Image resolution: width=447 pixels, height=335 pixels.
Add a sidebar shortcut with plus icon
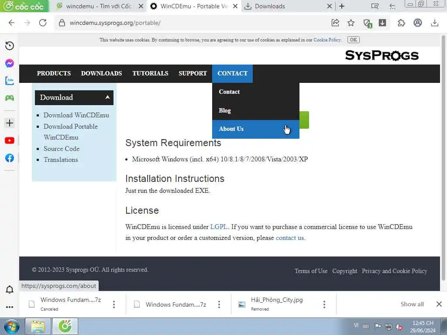pyautogui.click(x=10, y=123)
